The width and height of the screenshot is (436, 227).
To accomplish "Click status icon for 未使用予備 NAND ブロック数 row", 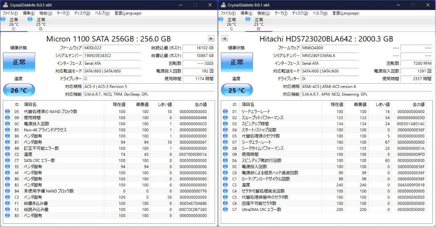I will [8, 191].
